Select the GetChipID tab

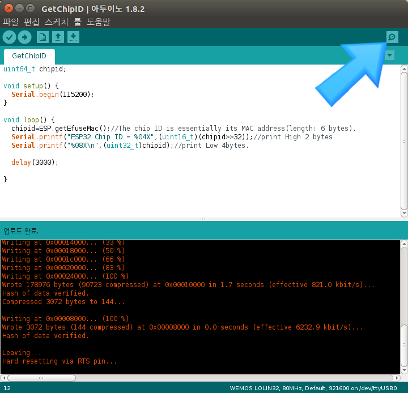29,56
